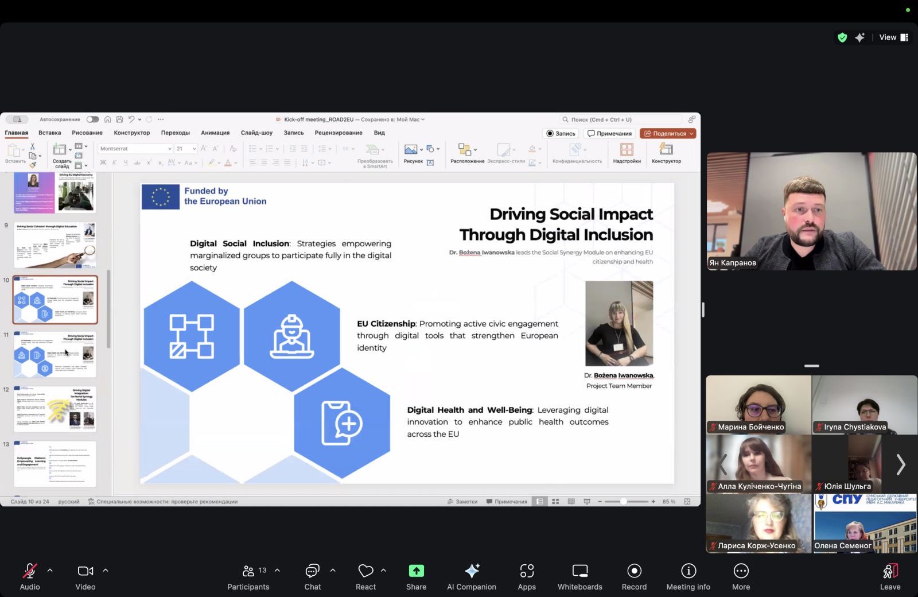Image resolution: width=918 pixels, height=597 pixels.
Task: Open the View layout dropdown
Action: [x=893, y=37]
